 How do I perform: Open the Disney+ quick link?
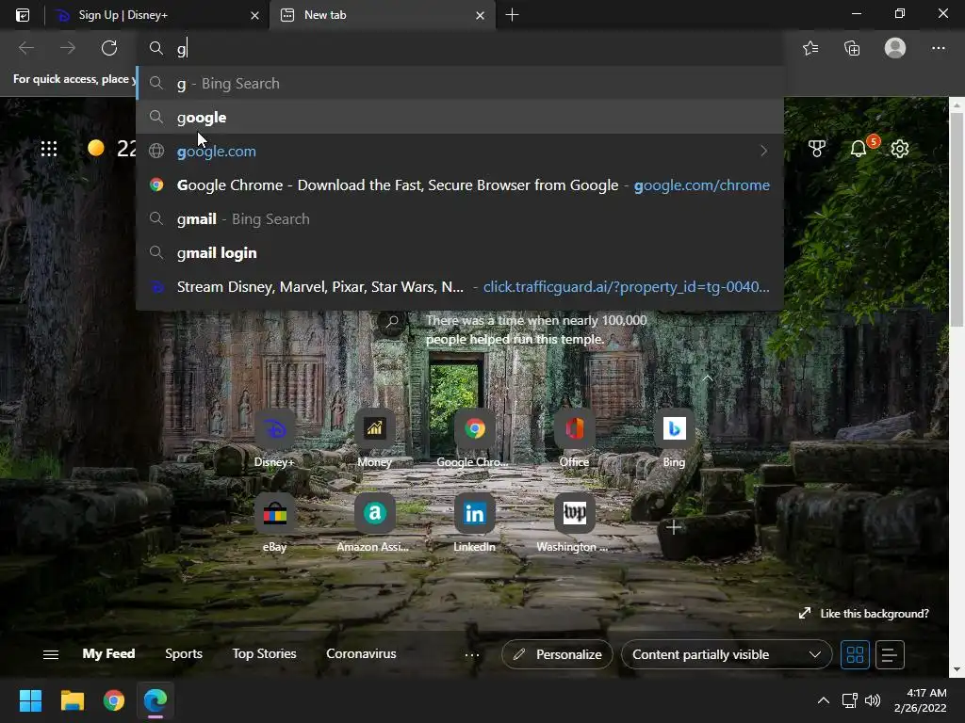pos(274,439)
